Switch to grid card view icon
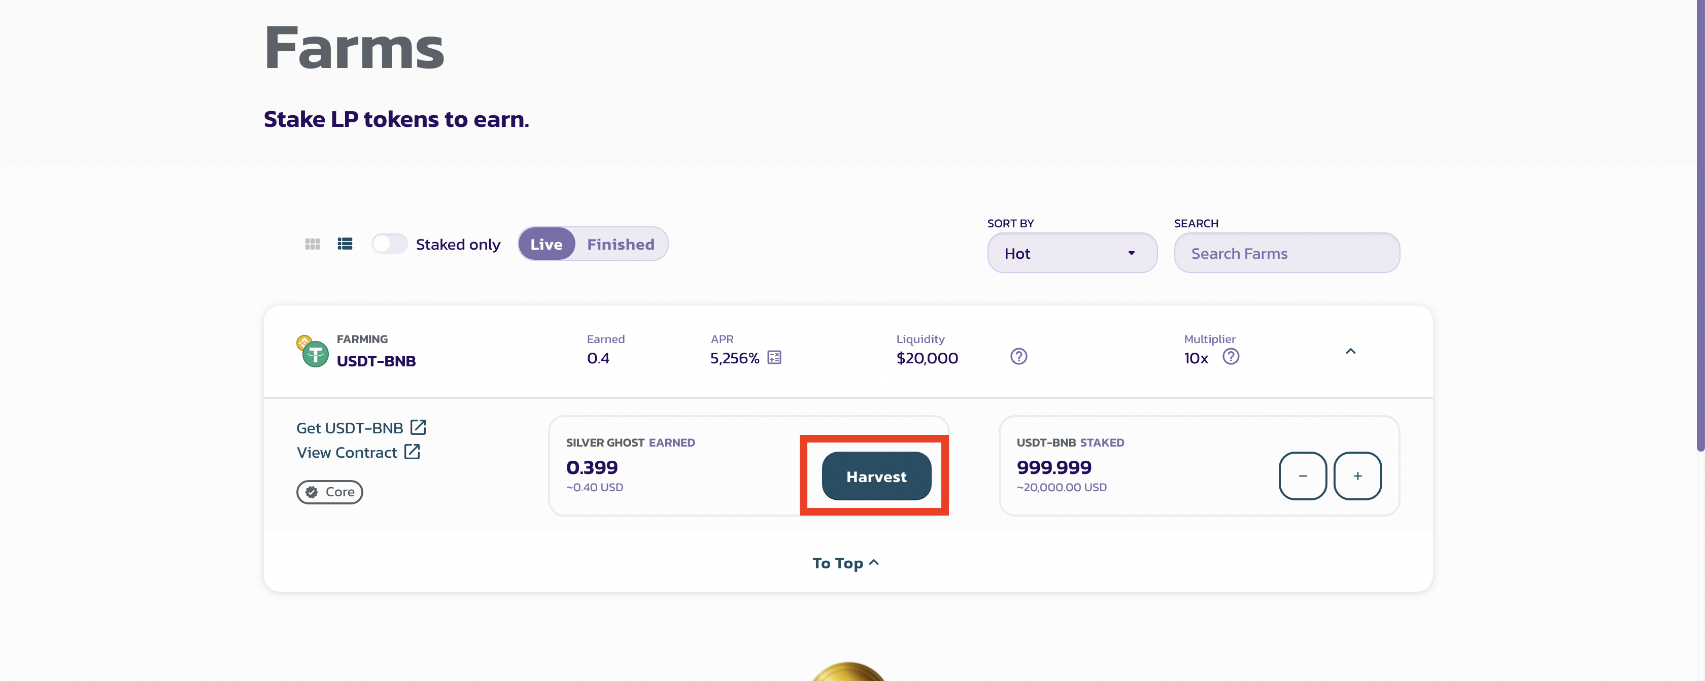This screenshot has height=681, width=1705. click(x=313, y=244)
